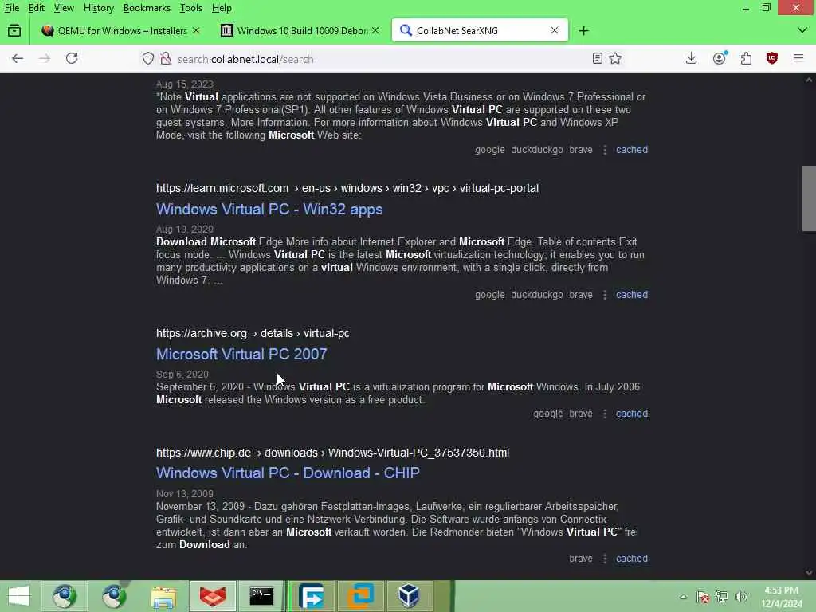Click the scrollbar up arrow
Viewport: 816px width, 612px height.
[x=809, y=80]
